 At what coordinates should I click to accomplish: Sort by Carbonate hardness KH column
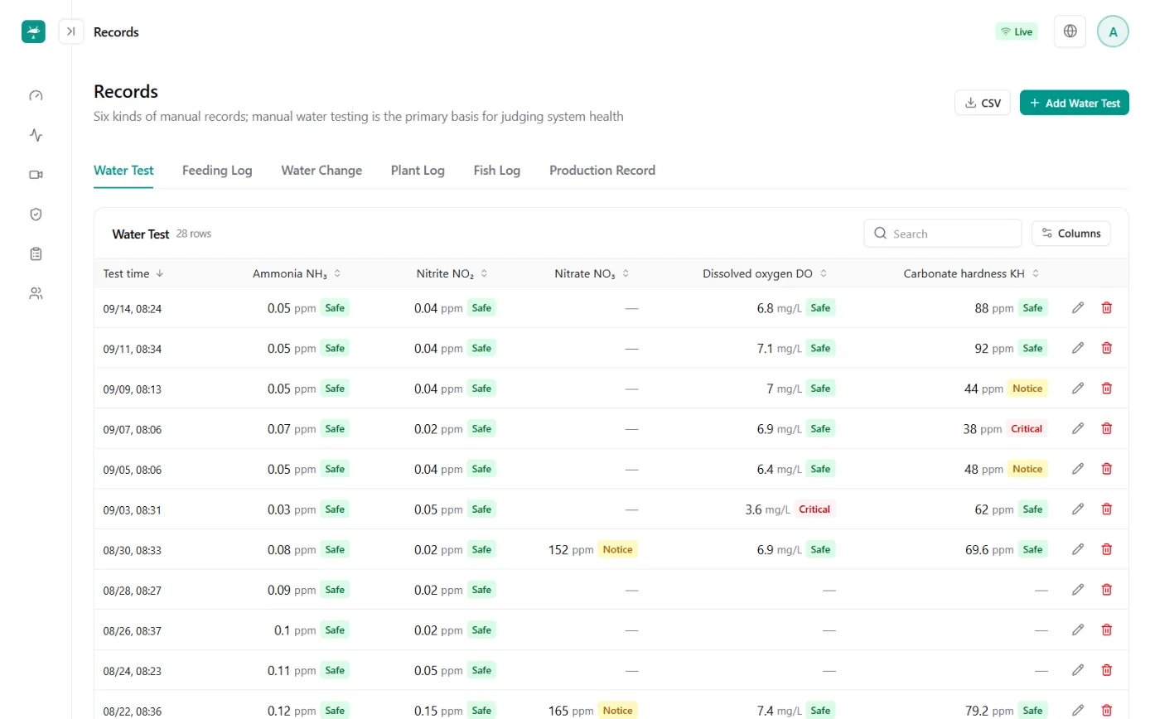971,273
